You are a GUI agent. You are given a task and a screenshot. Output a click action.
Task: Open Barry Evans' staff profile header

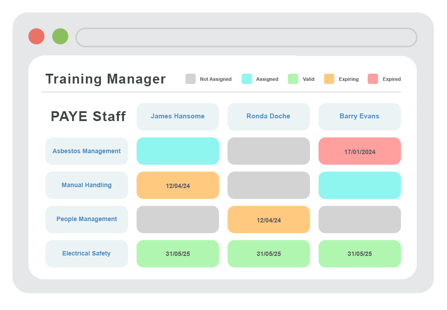[x=359, y=116]
